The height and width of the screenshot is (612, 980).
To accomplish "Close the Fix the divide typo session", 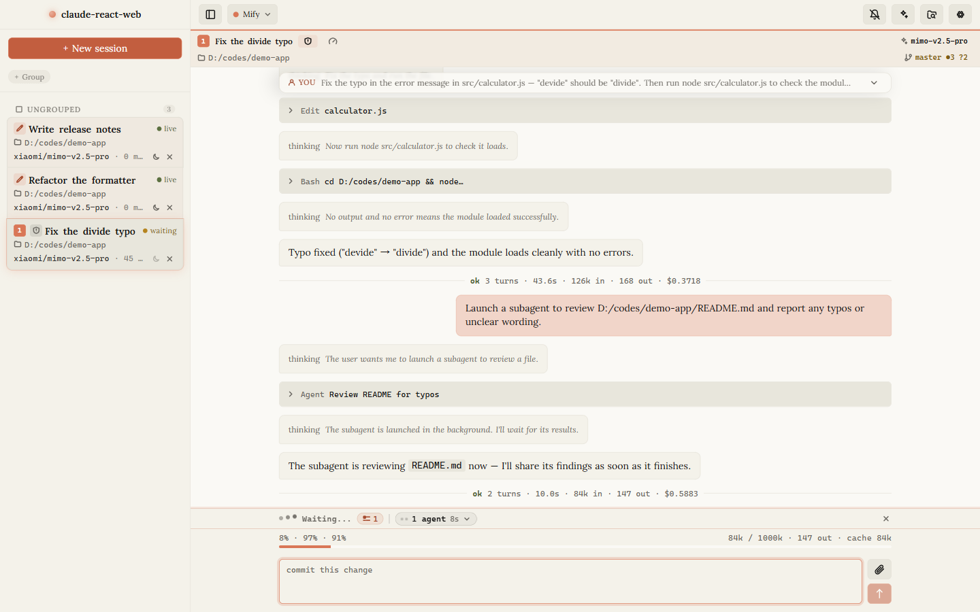I will coord(169,259).
